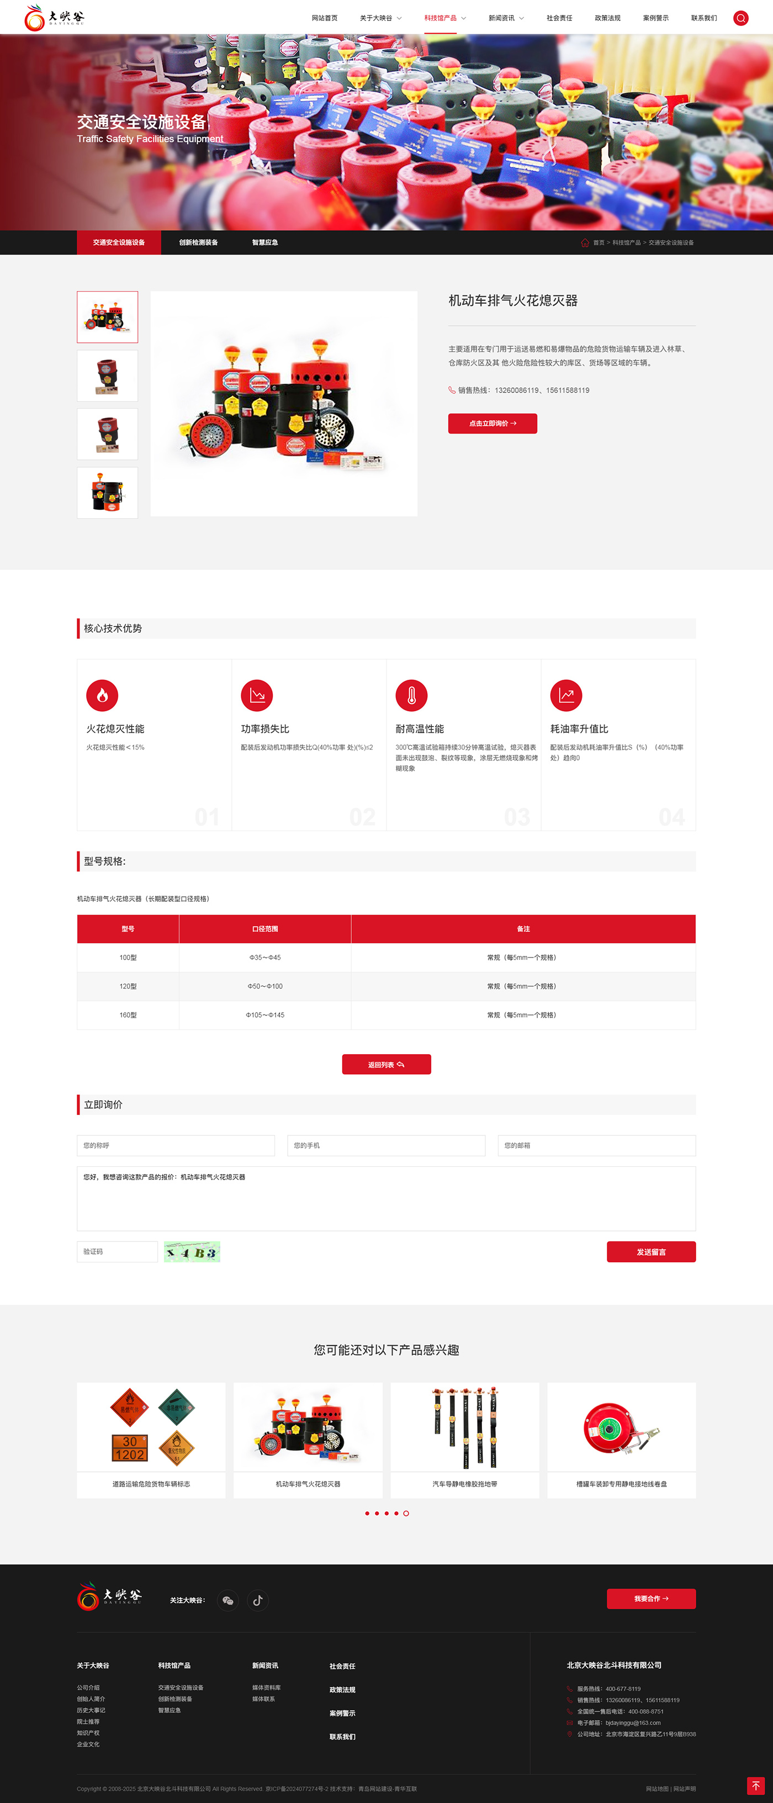Expand the 新闻资讯 dropdown menu
Image resolution: width=773 pixels, height=1803 pixels.
pos(506,18)
